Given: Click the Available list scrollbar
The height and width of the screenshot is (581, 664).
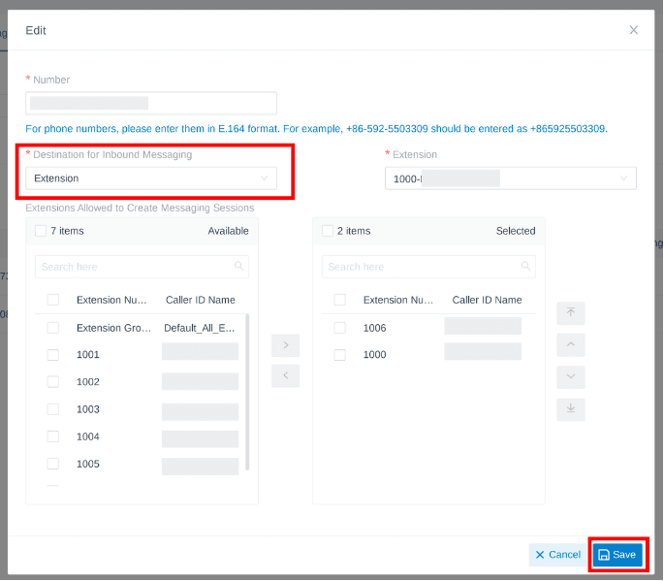Looking at the screenshot, I should point(247,392).
